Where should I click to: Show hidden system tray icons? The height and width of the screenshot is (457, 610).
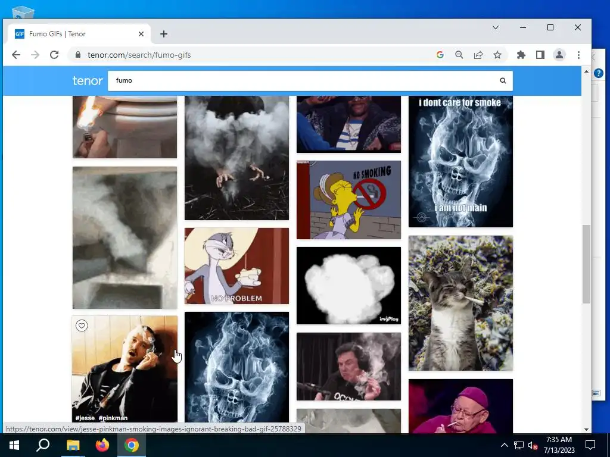point(504,445)
